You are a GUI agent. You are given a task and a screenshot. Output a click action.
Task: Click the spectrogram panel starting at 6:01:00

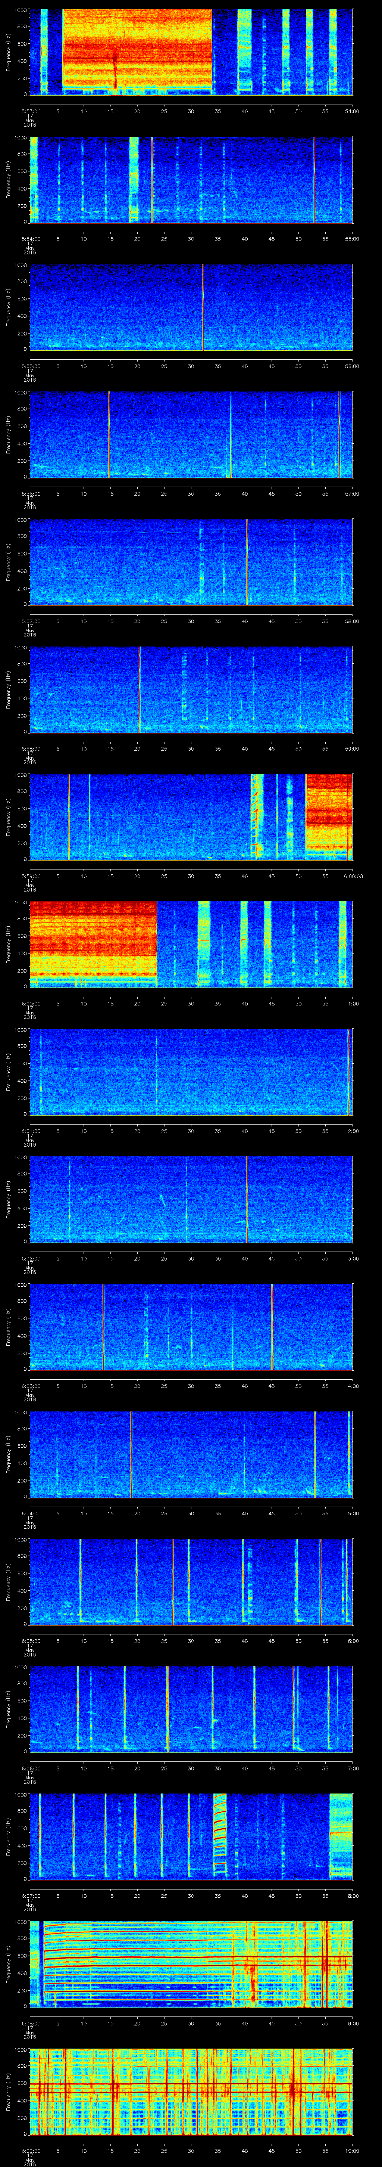(191, 1072)
